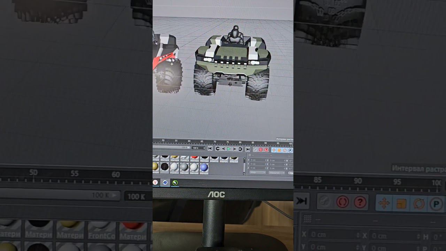
Task: Select the driver figure on the jeep
Action: [235, 35]
